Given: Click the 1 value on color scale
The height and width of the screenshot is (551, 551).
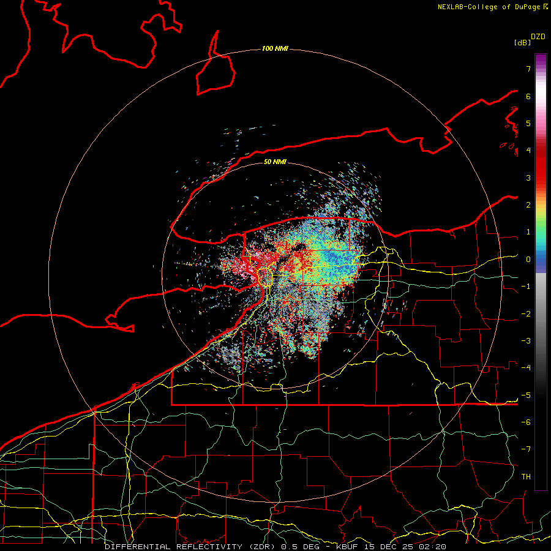Looking at the screenshot, I should 528,232.
